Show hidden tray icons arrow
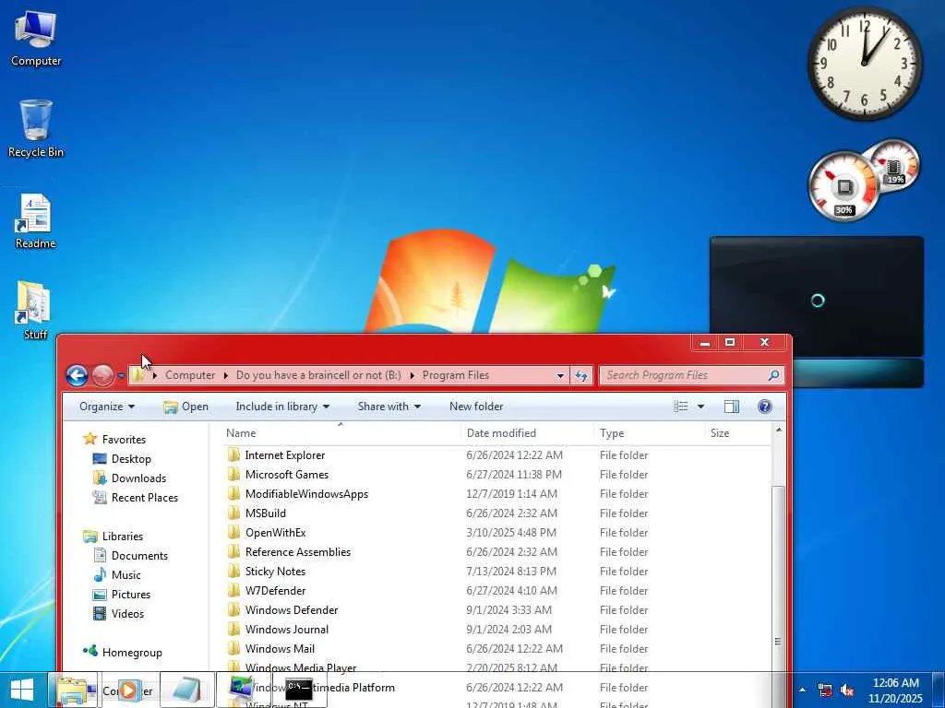 [x=802, y=690]
